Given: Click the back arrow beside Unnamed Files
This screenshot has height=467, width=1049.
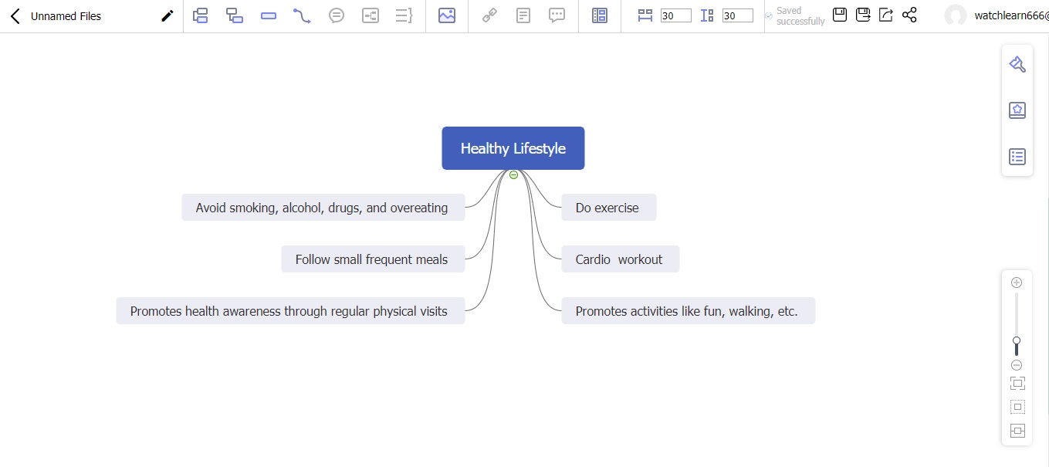Looking at the screenshot, I should [15, 16].
